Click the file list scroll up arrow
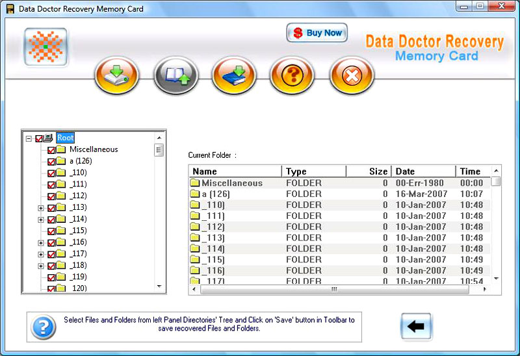This screenshot has height=356, width=520. click(x=496, y=171)
